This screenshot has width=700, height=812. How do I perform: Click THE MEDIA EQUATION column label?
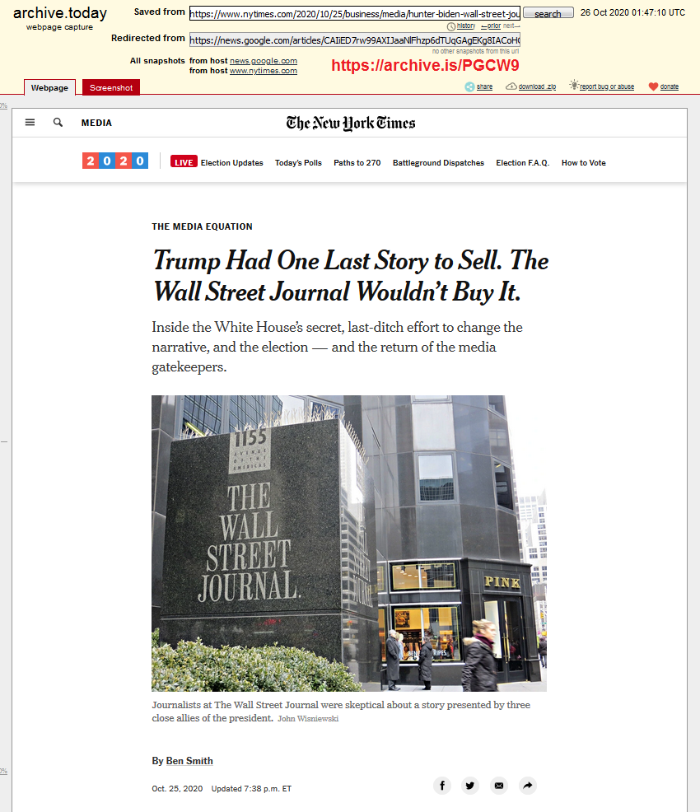202,226
